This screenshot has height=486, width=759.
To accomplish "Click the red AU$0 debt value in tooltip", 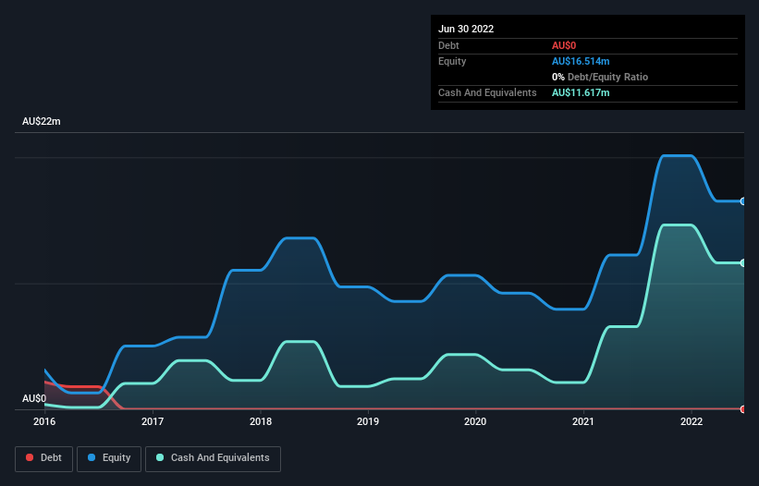I will pyautogui.click(x=564, y=45).
